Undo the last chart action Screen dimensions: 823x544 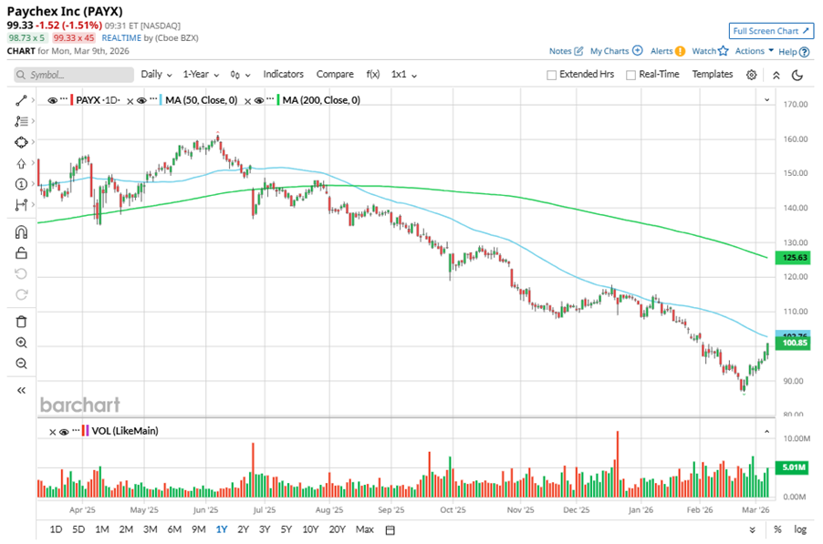click(x=21, y=274)
